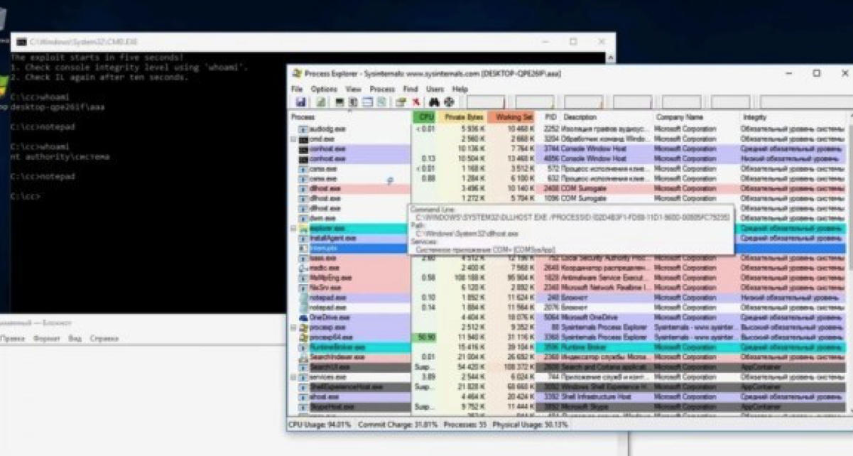Image resolution: width=853 pixels, height=456 pixels.
Task: Click the DLL/Handles view toolbar icon
Action: coord(381,102)
